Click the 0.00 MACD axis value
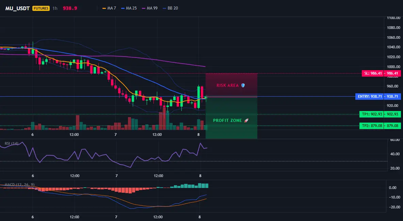The width and height of the screenshot is (403, 221). [x=392, y=188]
